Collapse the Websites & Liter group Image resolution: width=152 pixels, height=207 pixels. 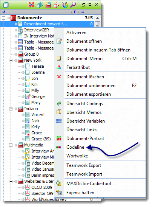click(x=11, y=181)
